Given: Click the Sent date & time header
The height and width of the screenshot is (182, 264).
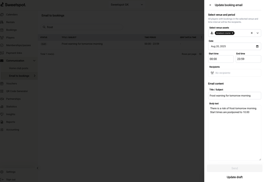Looking at the screenshot, I should click(x=188, y=37).
